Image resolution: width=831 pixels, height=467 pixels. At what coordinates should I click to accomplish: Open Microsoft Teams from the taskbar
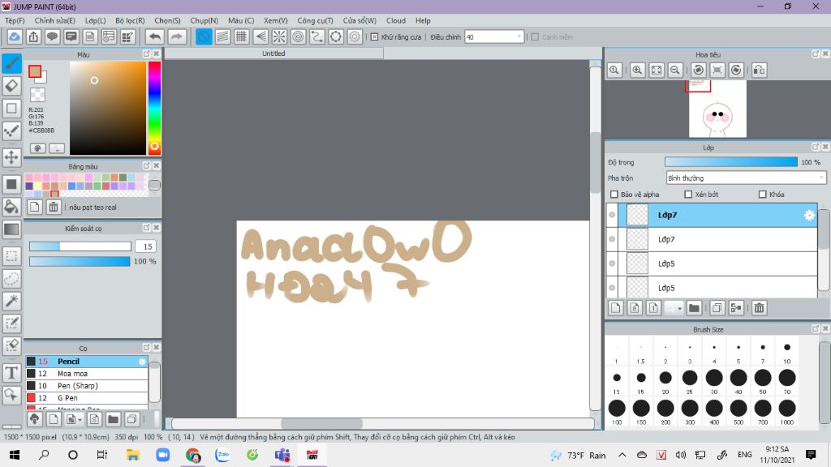coord(282,455)
